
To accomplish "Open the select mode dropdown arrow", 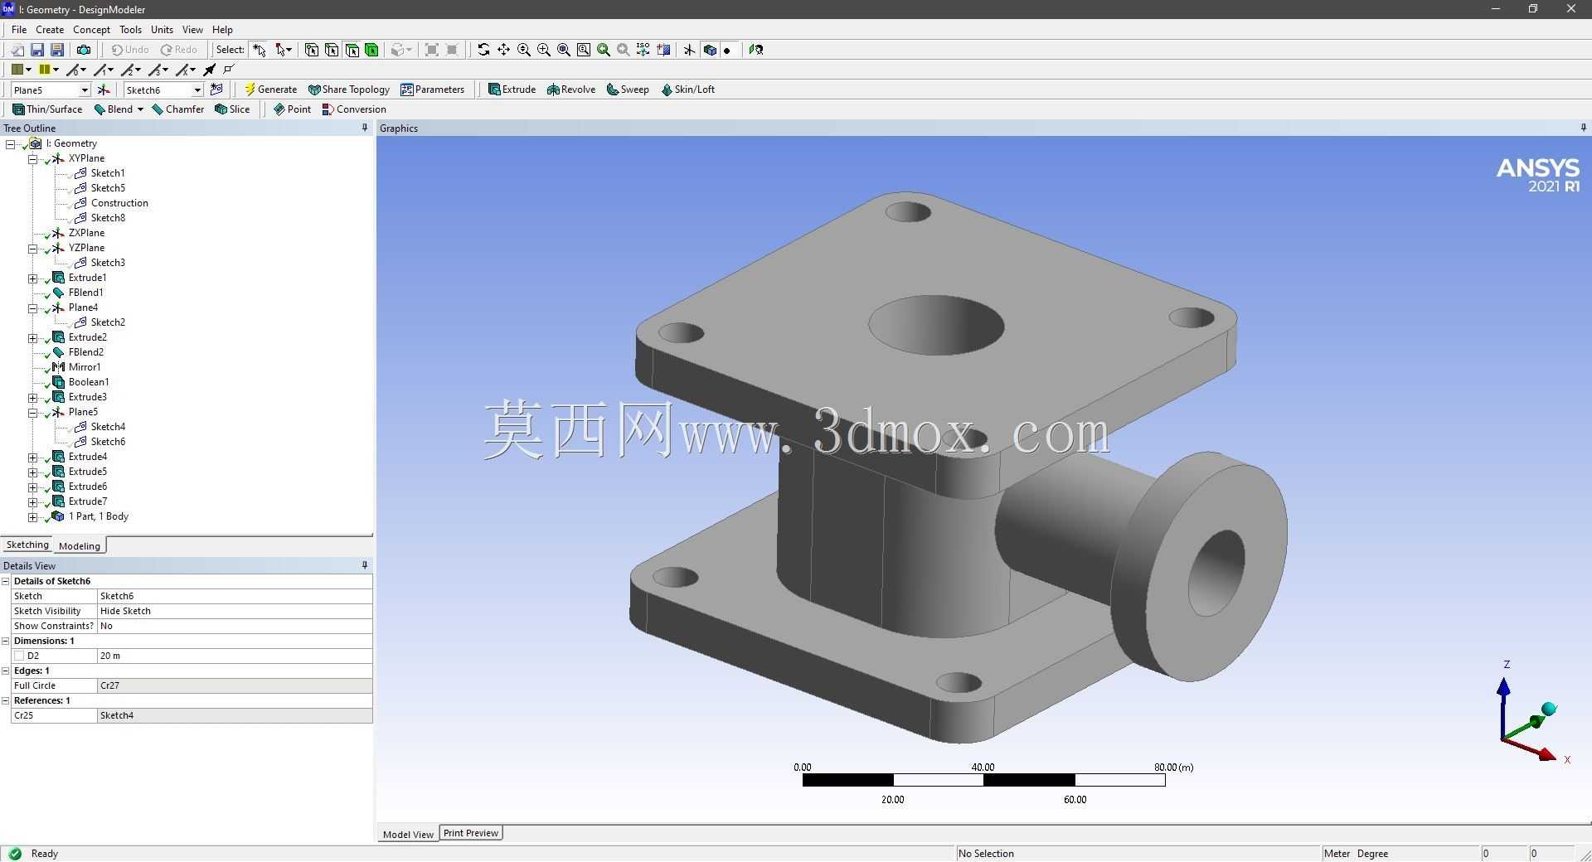I will pyautogui.click(x=289, y=50).
